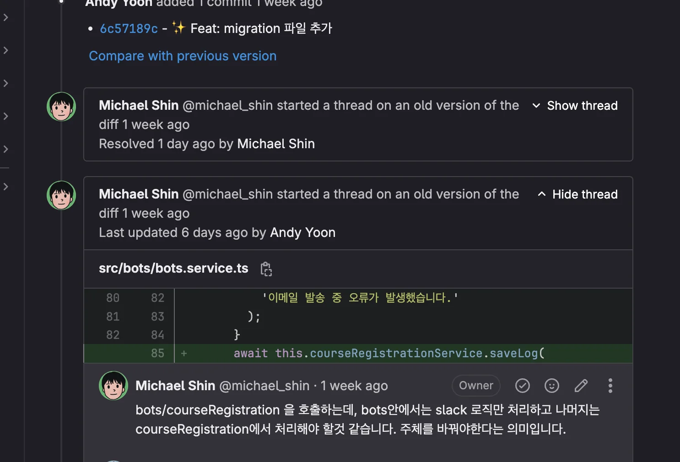Expand the third sidebar chevron

(6, 83)
